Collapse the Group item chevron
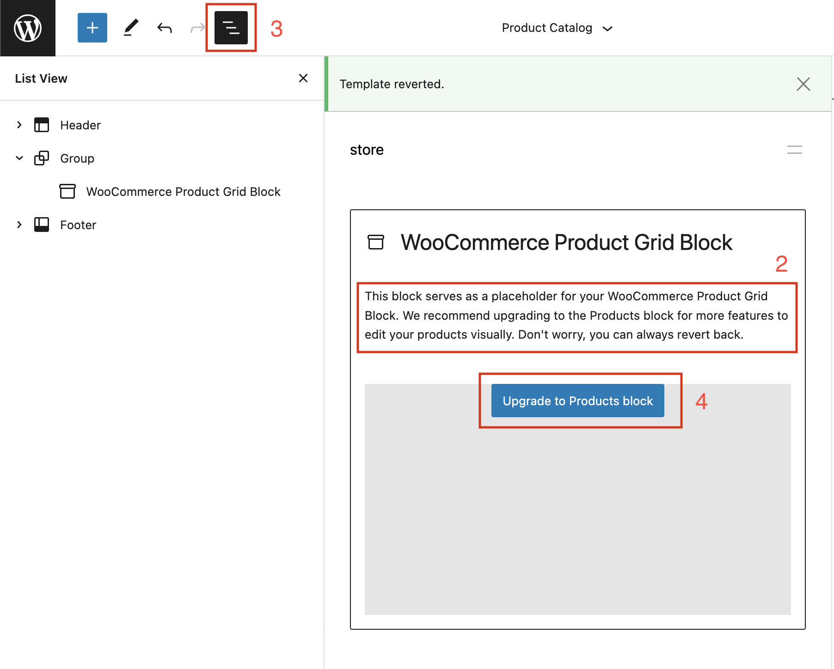 [x=19, y=158]
